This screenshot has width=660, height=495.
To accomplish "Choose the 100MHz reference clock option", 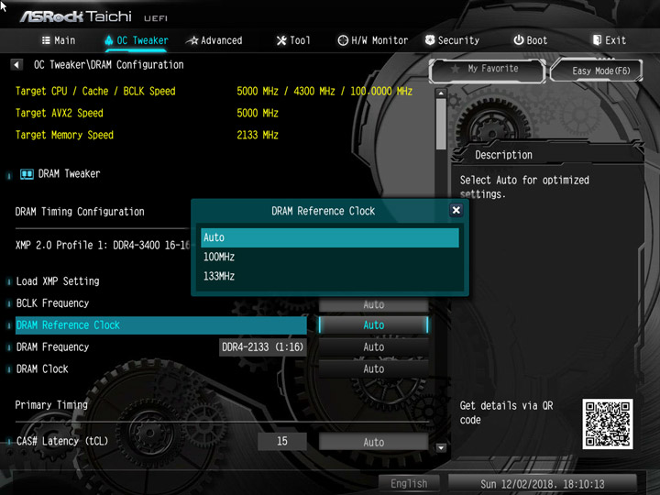I will pyautogui.click(x=330, y=257).
